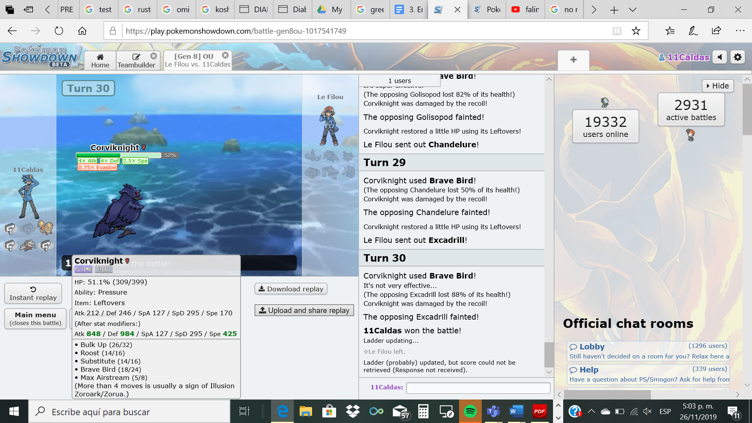
Task: Show tab list dropdown chevron
Action: (x=633, y=10)
